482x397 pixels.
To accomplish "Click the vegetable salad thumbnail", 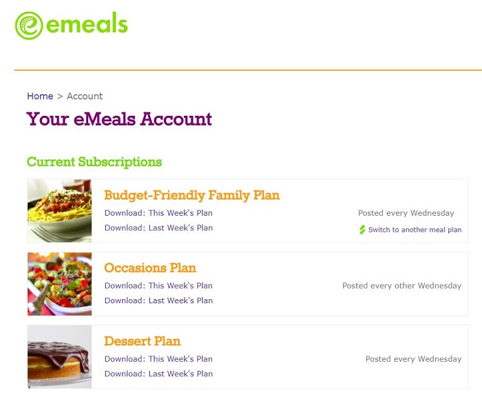I will (x=59, y=284).
